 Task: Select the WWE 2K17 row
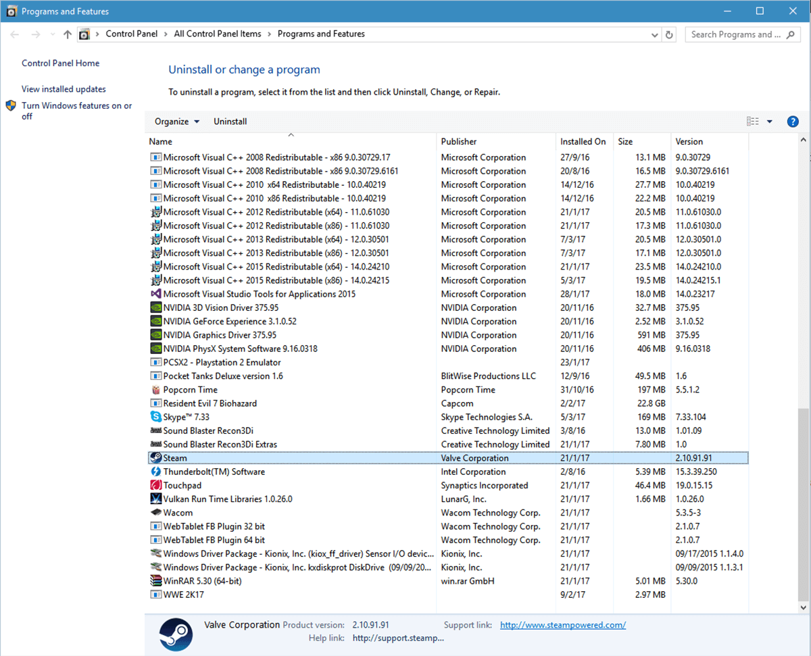(x=448, y=595)
